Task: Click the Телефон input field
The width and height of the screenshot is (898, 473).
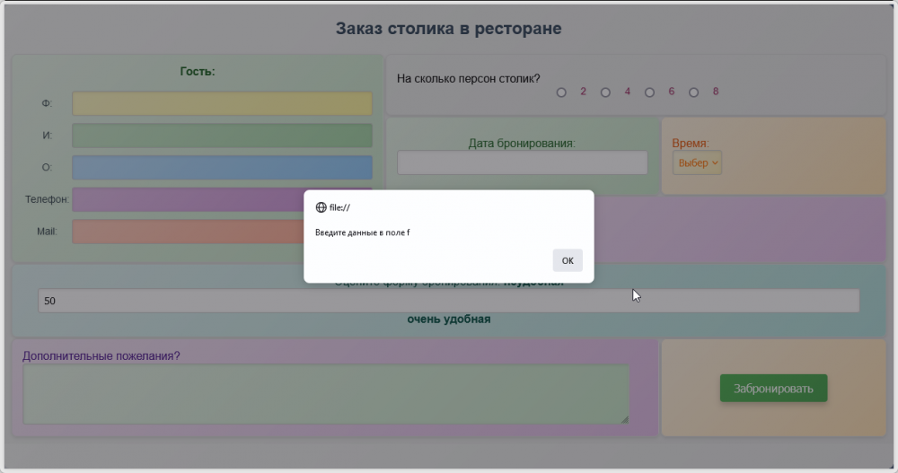Action: pyautogui.click(x=222, y=200)
